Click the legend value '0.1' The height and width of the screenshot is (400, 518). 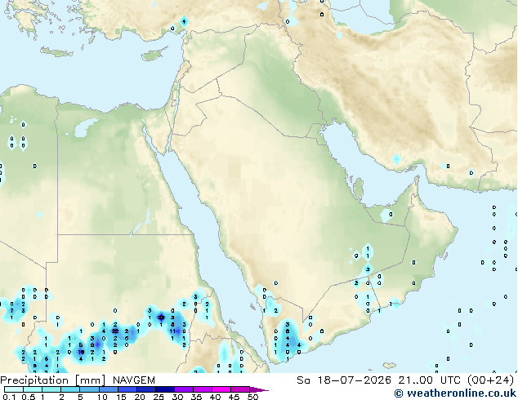9,397
